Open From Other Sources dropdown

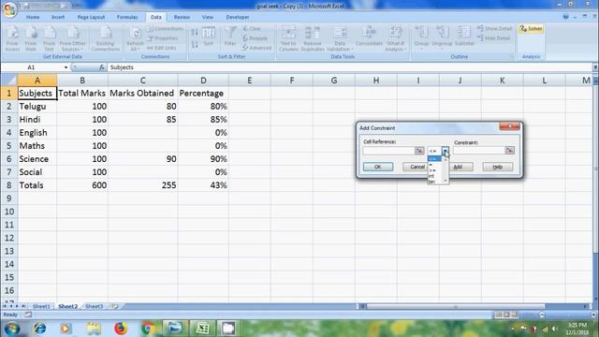pos(72,38)
